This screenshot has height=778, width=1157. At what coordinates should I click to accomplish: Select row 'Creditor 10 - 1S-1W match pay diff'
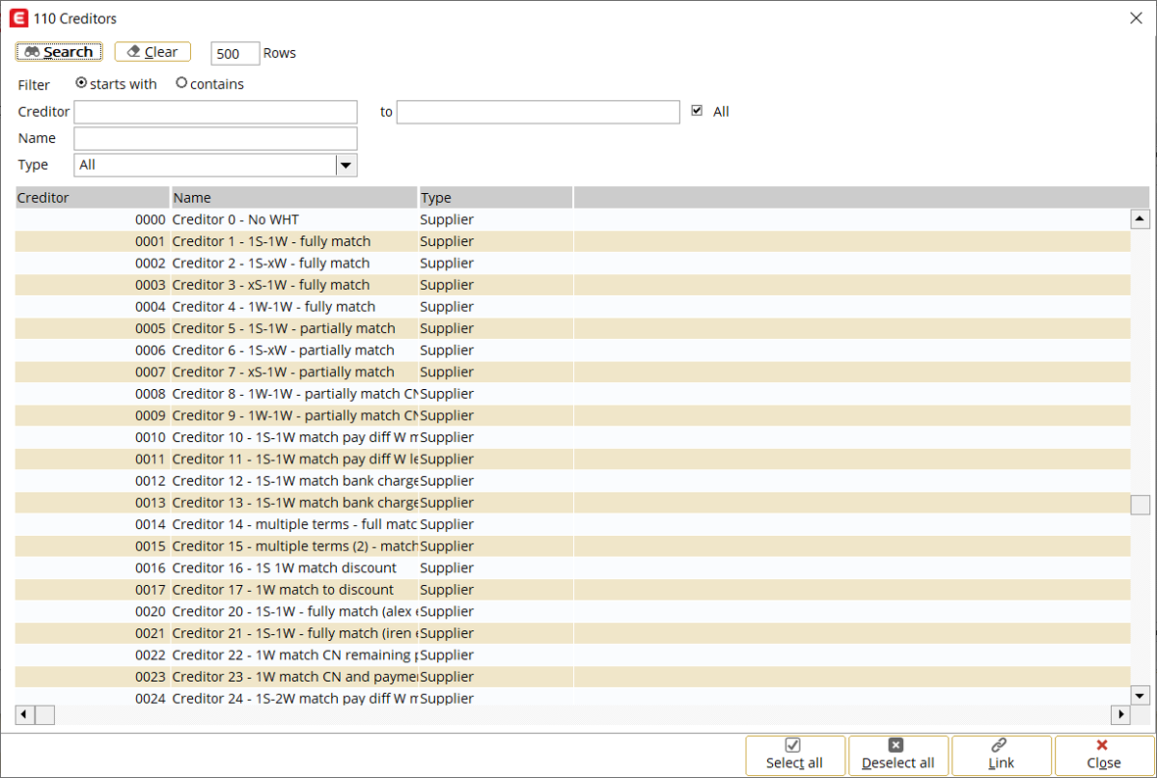pos(572,437)
